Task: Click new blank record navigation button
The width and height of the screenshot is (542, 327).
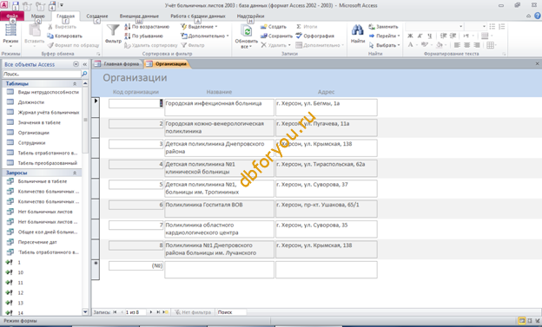Action: pyautogui.click(x=166, y=312)
